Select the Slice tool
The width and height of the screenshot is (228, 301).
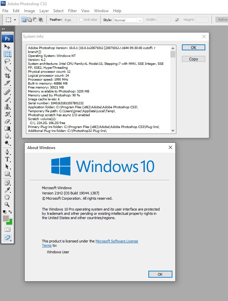coord(7,83)
